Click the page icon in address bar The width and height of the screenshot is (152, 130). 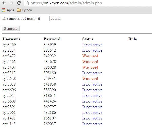click(27, 3)
